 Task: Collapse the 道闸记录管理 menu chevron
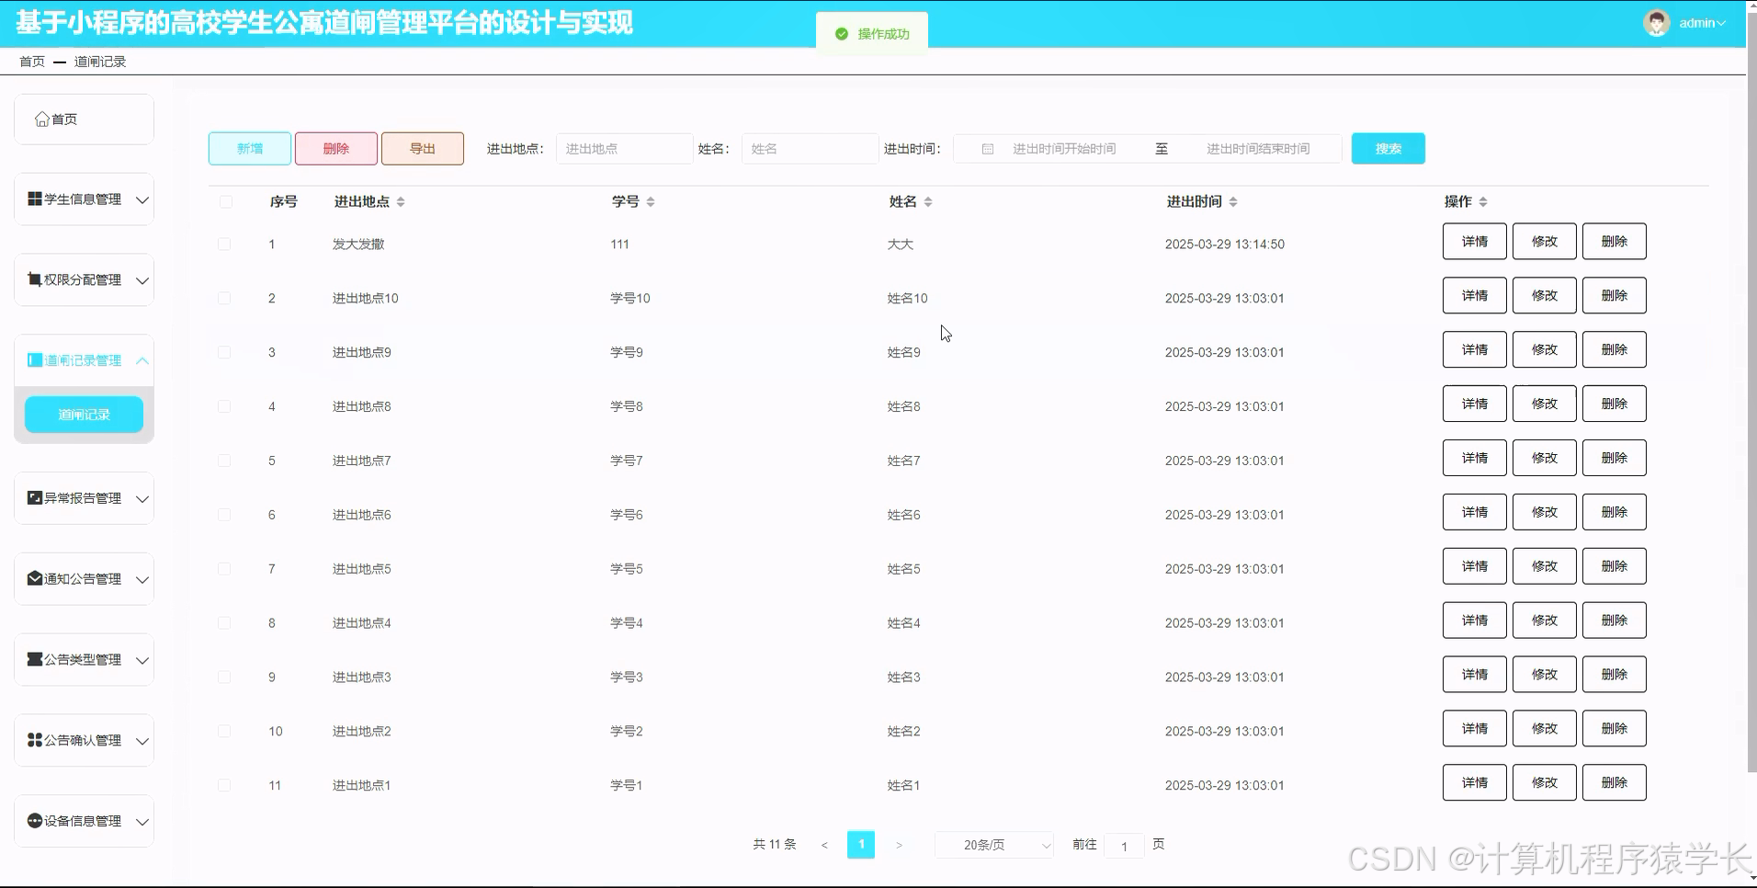click(142, 360)
